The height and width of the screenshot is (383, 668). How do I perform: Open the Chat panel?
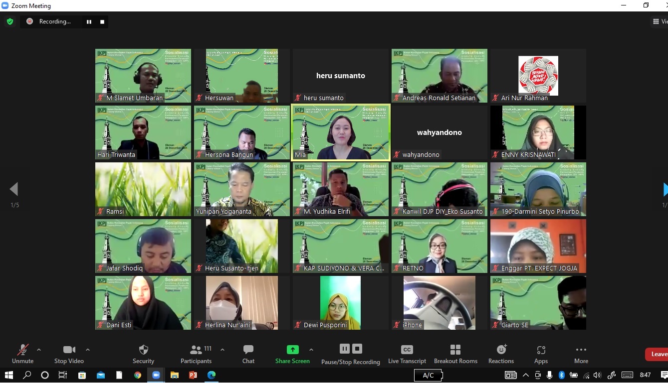(248, 350)
